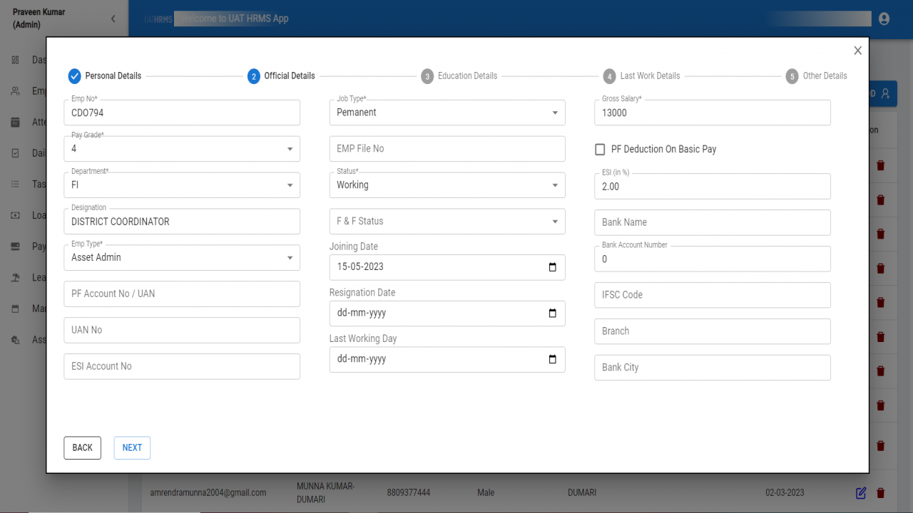Click the Bank Name input field

point(713,222)
